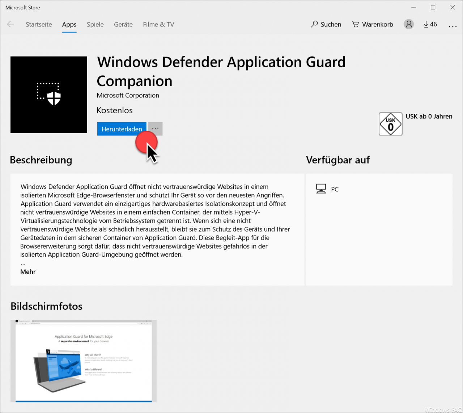Close the Microsoft Store window
463x413 pixels.
point(453,7)
